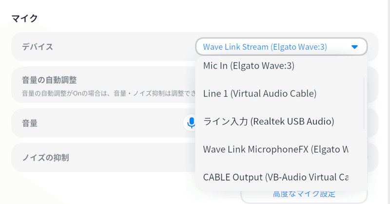Select Mic In (Elgato Wave:3) option
Image resolution: width=390 pixels, height=204 pixels.
pyautogui.click(x=249, y=65)
